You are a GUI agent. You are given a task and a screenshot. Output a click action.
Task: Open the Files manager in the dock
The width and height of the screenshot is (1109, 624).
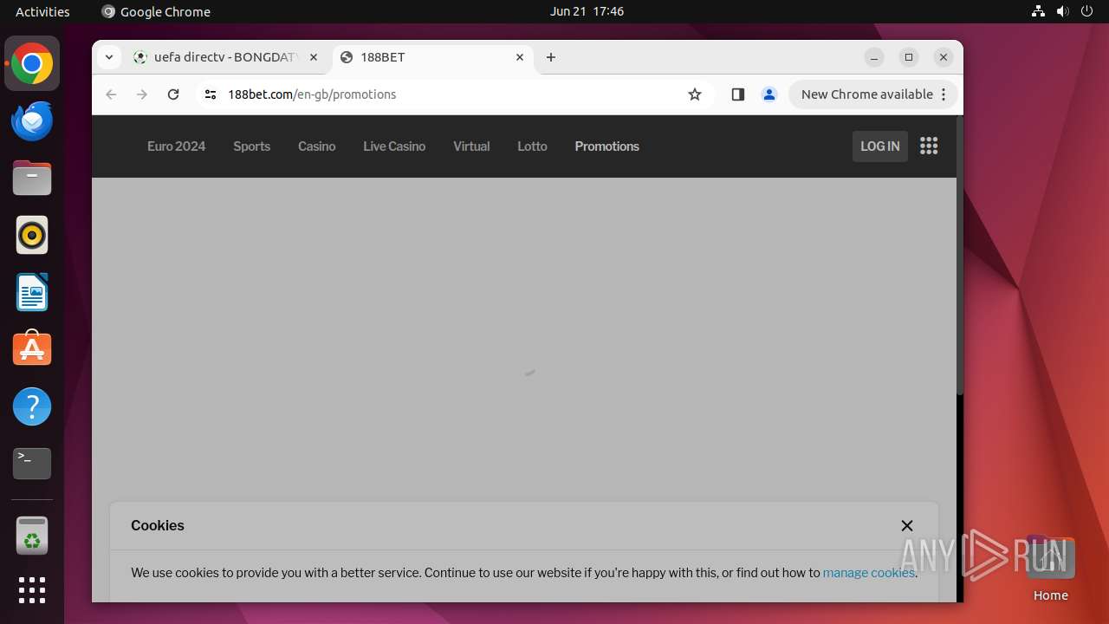(32, 179)
